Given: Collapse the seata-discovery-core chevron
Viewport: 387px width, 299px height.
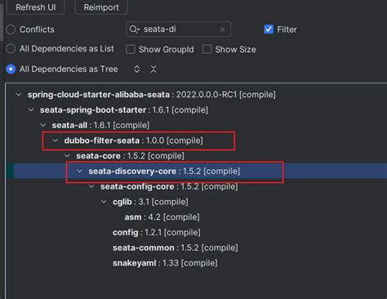Looking at the screenshot, I should pos(79,171).
